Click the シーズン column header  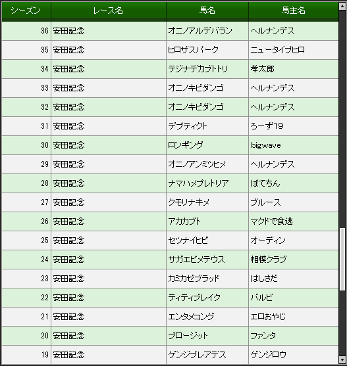[x=26, y=11]
